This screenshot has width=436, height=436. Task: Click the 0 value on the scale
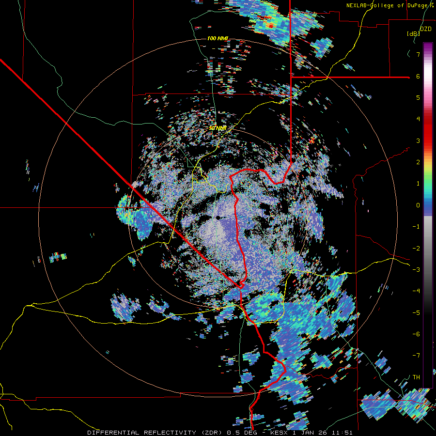coord(418,205)
